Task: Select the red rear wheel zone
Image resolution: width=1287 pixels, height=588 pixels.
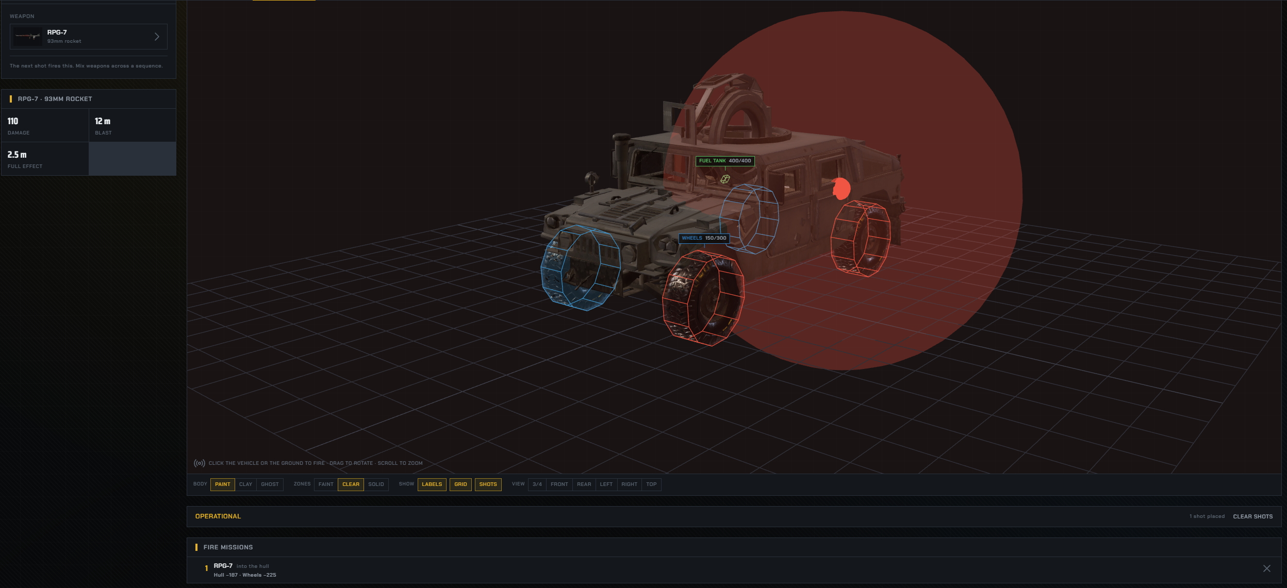Action: click(x=860, y=239)
